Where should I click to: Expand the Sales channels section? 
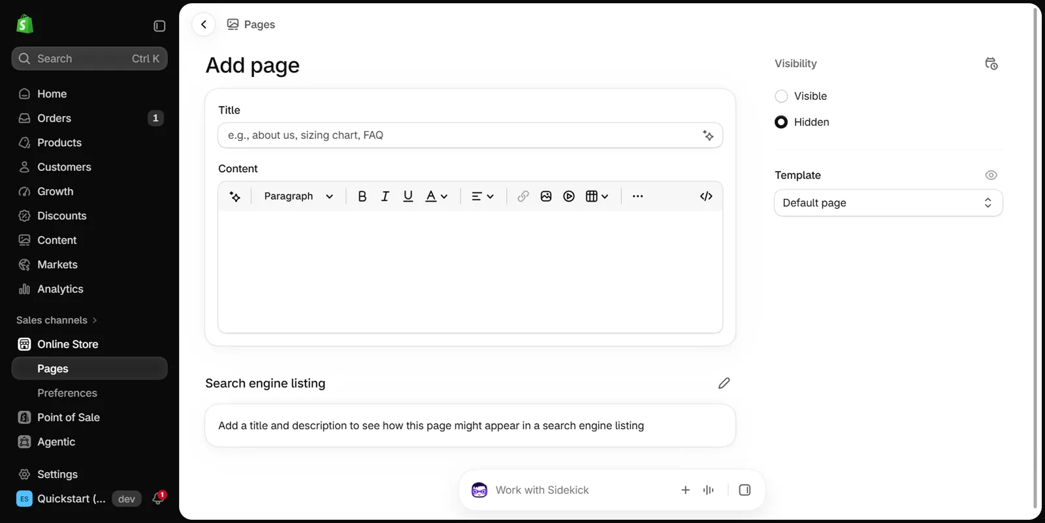[57, 320]
